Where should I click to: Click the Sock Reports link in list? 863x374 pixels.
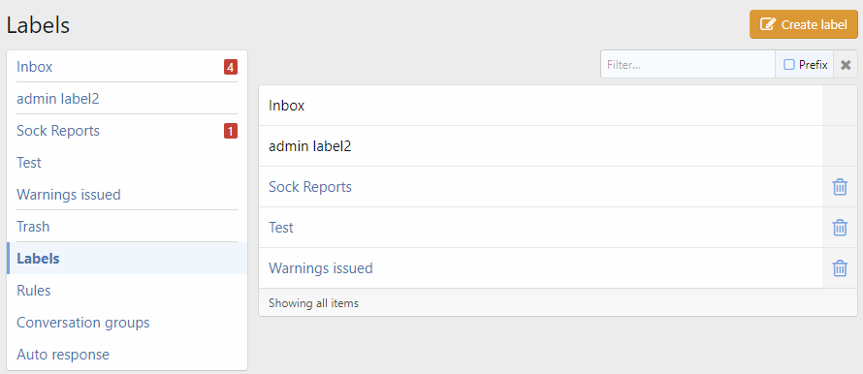click(310, 187)
